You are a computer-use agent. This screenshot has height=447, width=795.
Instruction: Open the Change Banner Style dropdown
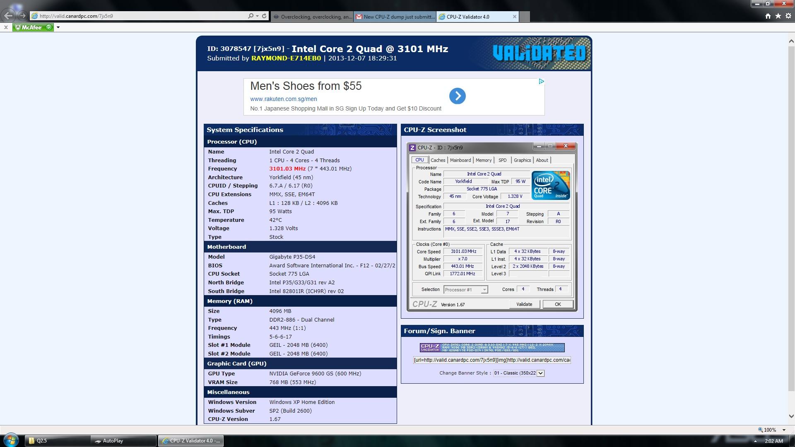pos(518,373)
